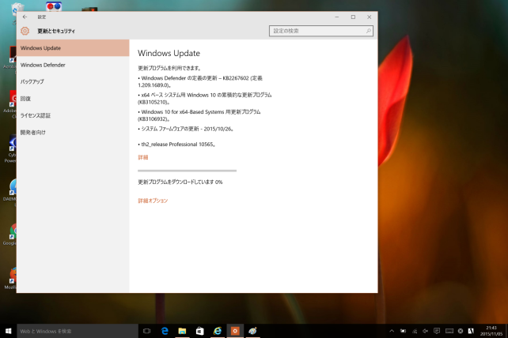The image size is (508, 338).
Task: Open the Start menu
Action: click(9, 331)
